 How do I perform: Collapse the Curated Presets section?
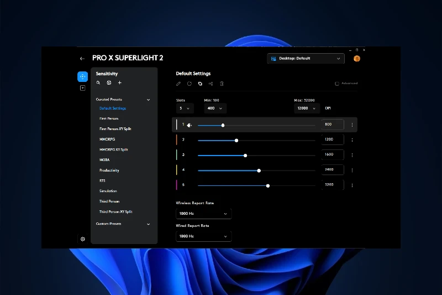pos(148,100)
